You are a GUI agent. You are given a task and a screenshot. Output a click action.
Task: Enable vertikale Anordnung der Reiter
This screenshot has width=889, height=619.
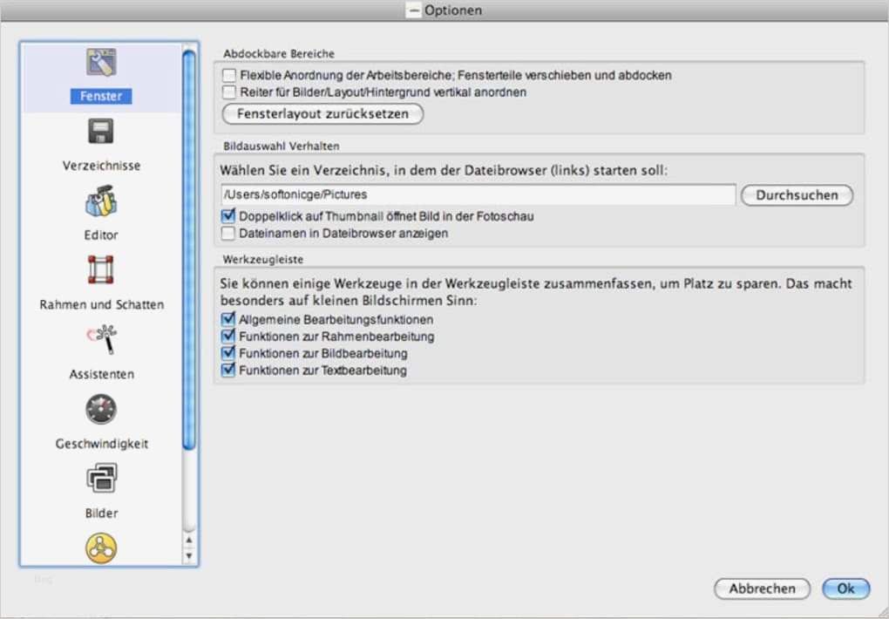pos(227,92)
